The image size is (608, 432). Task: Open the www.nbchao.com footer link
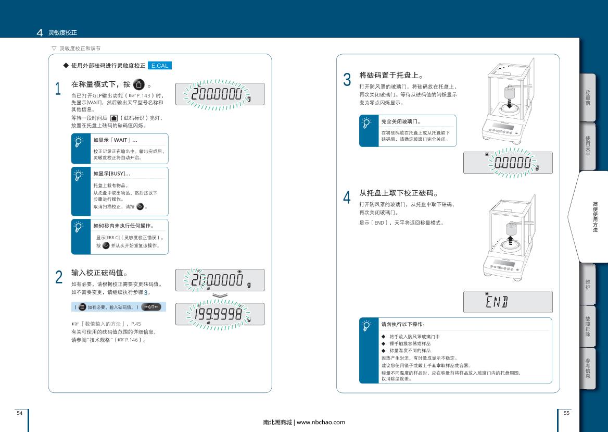(x=321, y=422)
